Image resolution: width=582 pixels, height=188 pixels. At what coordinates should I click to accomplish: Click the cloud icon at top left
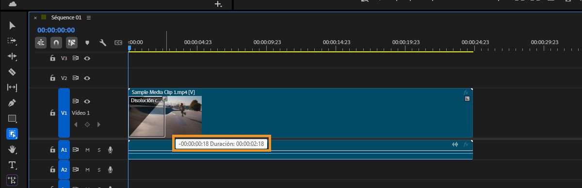click(x=13, y=4)
